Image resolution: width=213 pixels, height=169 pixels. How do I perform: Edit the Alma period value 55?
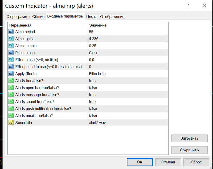(x=91, y=32)
